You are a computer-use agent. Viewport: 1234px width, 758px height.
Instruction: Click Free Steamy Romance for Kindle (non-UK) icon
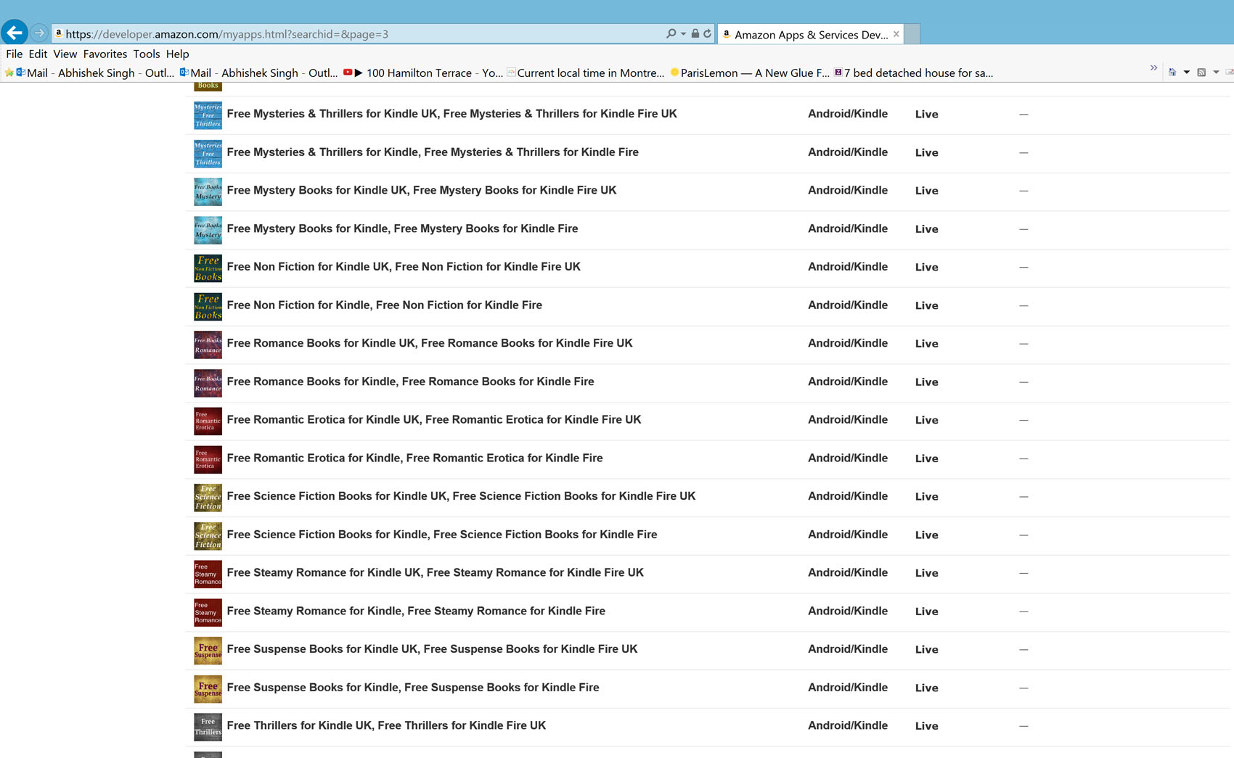pos(208,612)
